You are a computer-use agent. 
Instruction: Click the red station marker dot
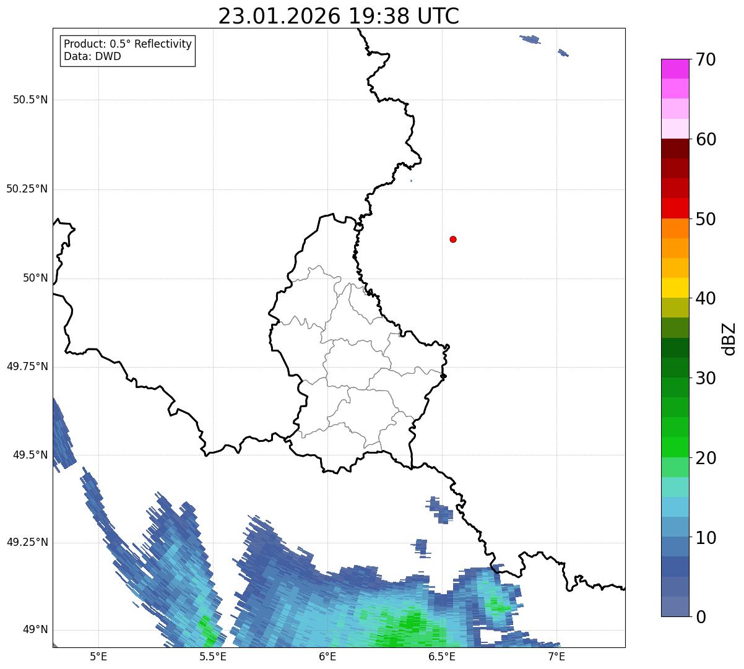[453, 239]
